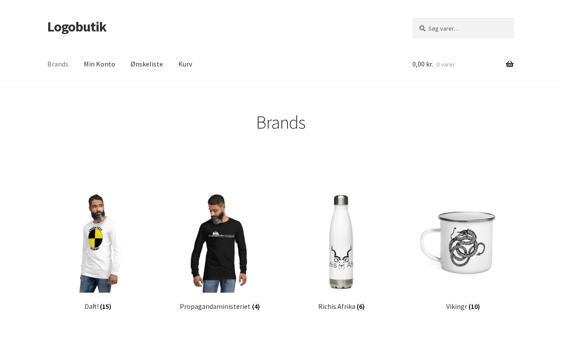Select the Propagandaministeriet (4) brand link

tap(220, 306)
